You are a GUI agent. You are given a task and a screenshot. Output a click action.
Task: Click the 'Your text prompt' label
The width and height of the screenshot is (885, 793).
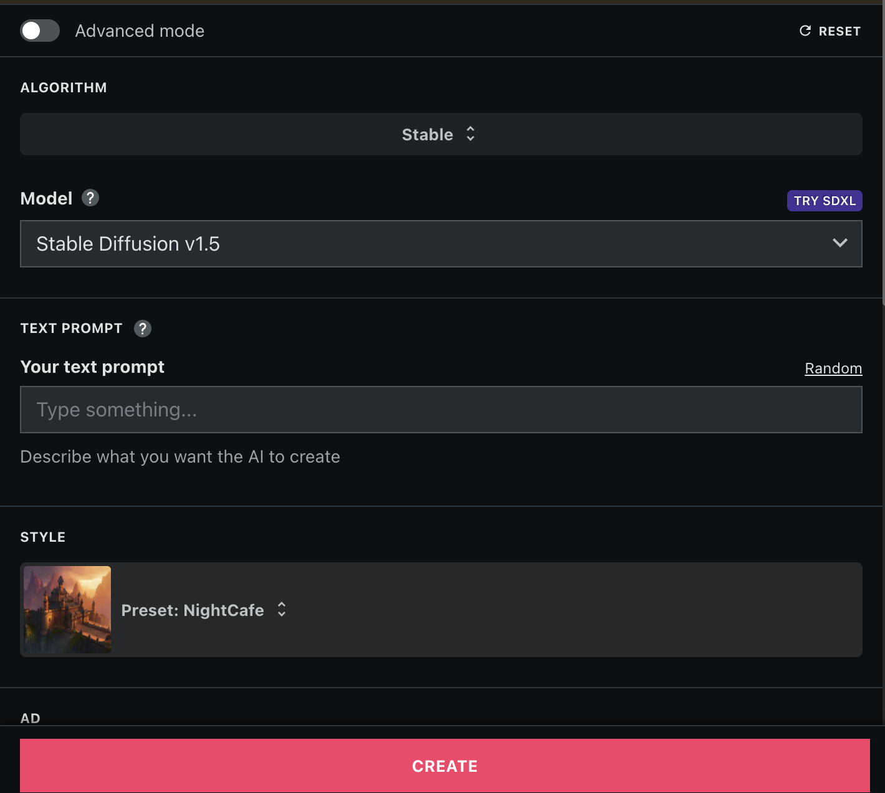click(92, 367)
